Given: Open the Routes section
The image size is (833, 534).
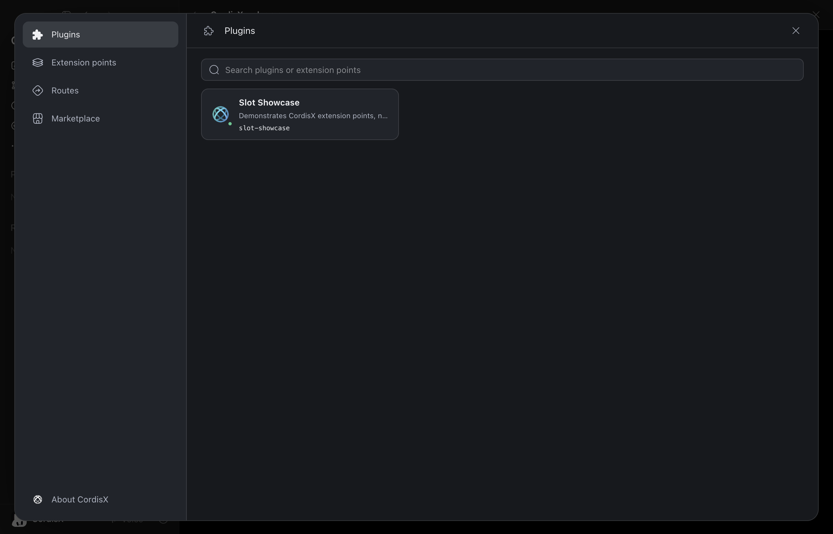Looking at the screenshot, I should coord(101,91).
